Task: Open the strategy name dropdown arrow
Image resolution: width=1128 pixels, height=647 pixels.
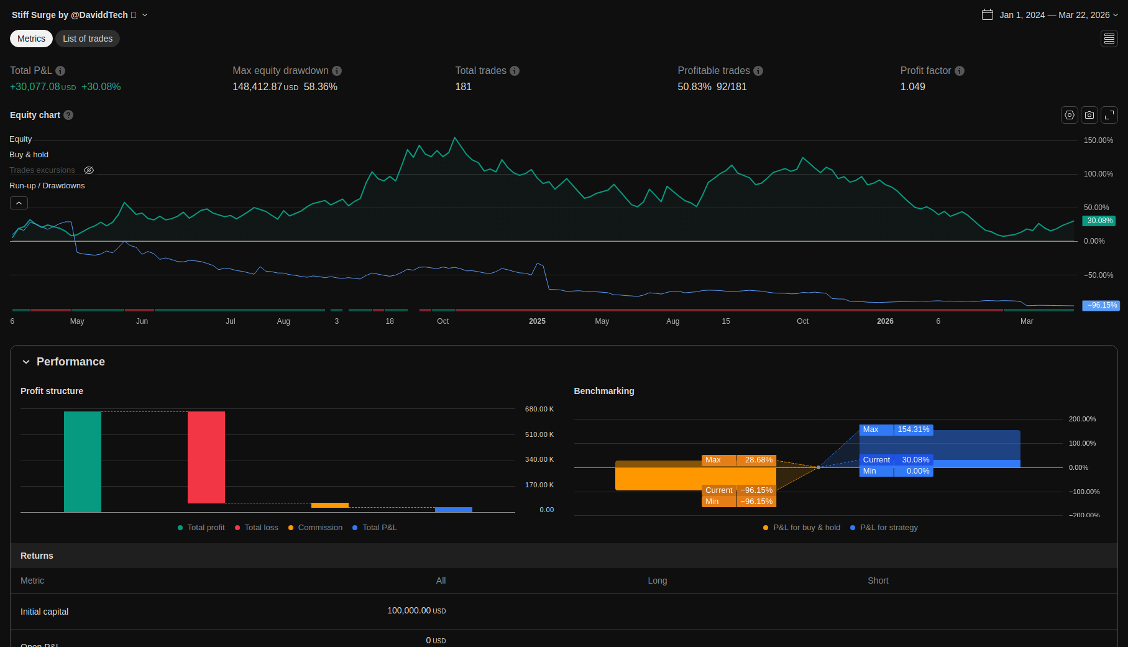Action: pos(145,15)
